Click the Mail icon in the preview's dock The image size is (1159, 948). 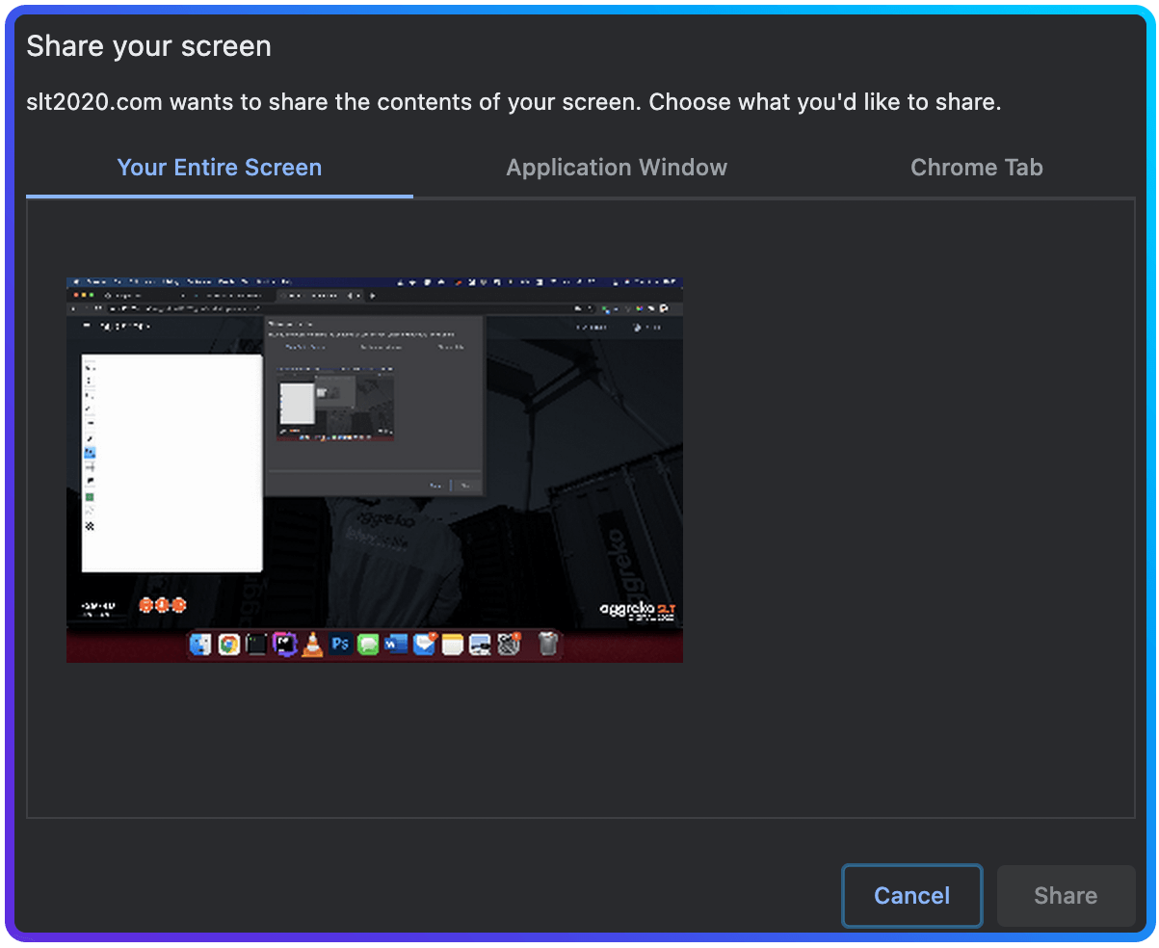[423, 645]
